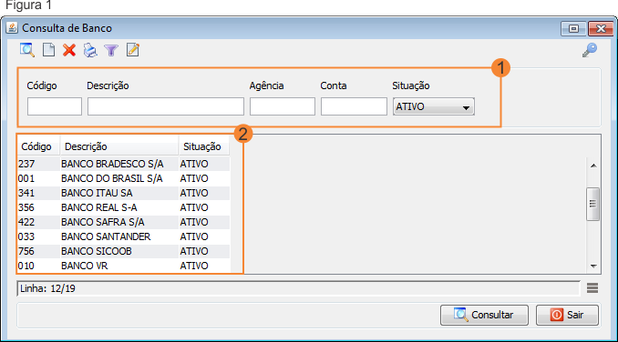The width and height of the screenshot is (618, 342).
Task: Click the Consulta de Banco window icon
Action: click(12, 28)
